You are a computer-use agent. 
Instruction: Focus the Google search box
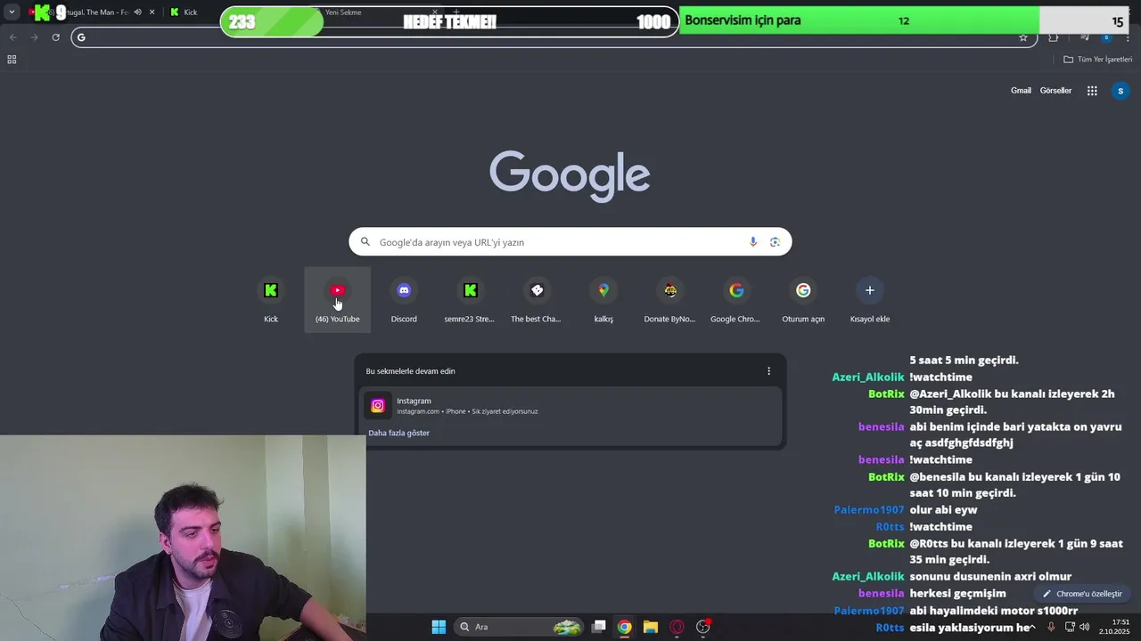570,242
